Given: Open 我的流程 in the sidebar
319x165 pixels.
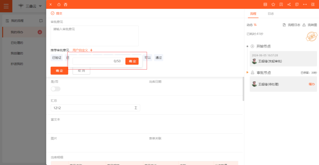Looking at the screenshot, I should [x=17, y=21].
